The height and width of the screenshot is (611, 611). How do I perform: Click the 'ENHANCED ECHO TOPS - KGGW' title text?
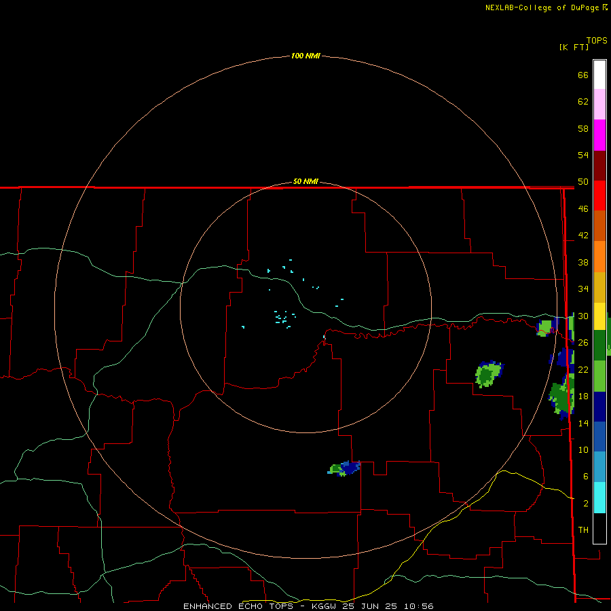click(259, 606)
